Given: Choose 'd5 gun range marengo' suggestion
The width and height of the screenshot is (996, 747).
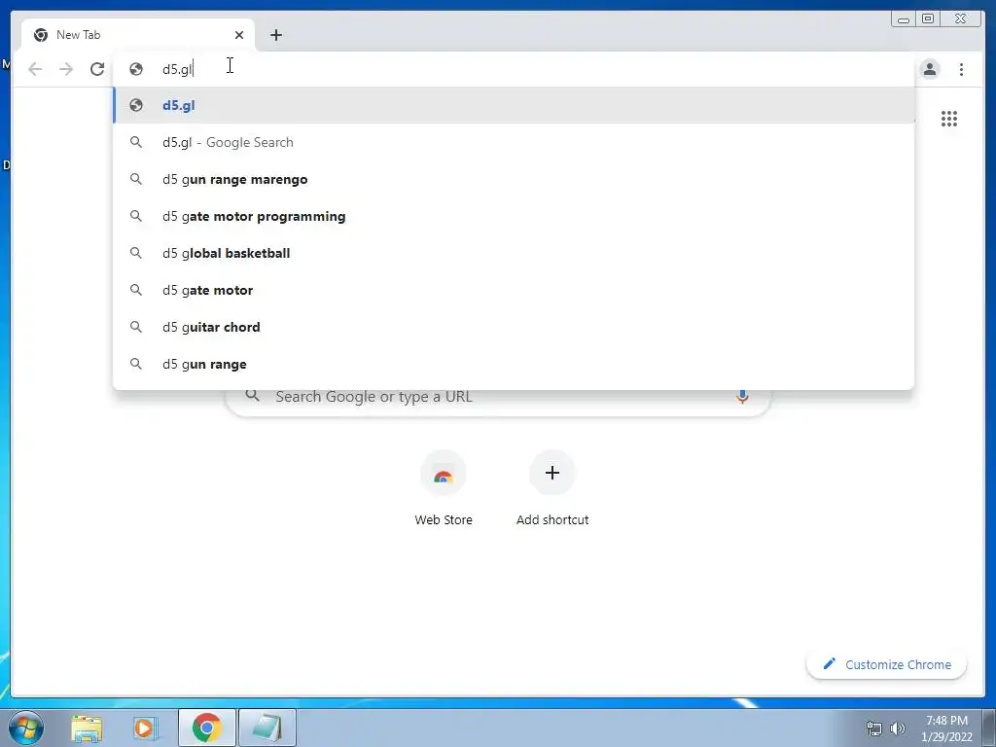Looking at the screenshot, I should (x=514, y=179).
